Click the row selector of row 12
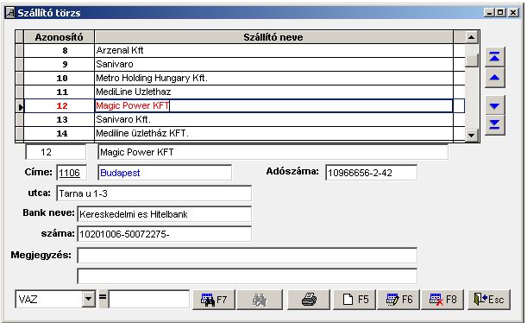This screenshot has height=323, width=527. point(20,106)
